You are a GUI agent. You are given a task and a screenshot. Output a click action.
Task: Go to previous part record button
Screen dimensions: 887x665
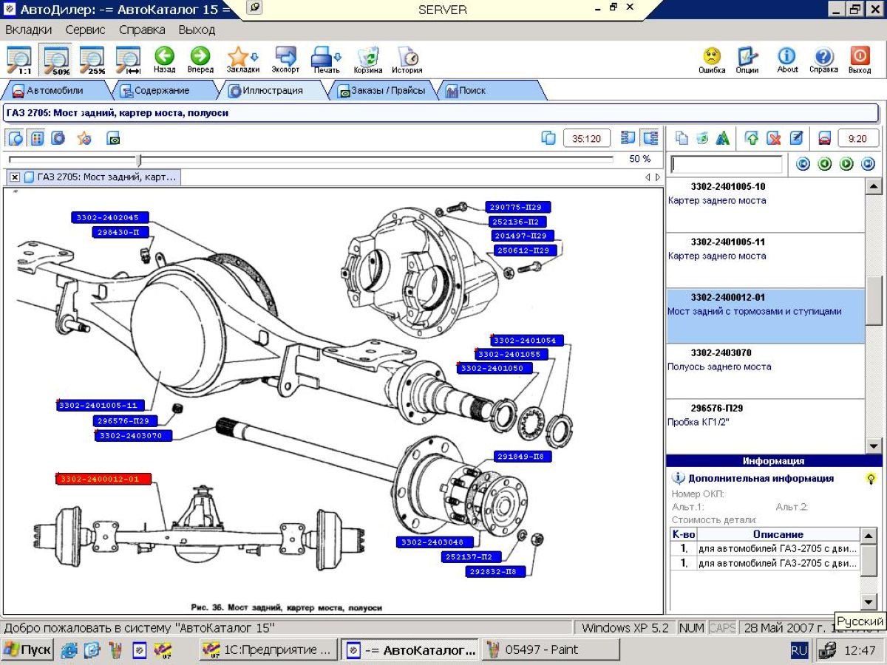click(x=825, y=164)
